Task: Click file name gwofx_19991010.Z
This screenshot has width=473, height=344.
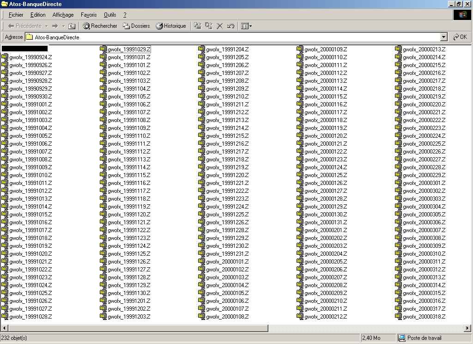Action: 30,175
